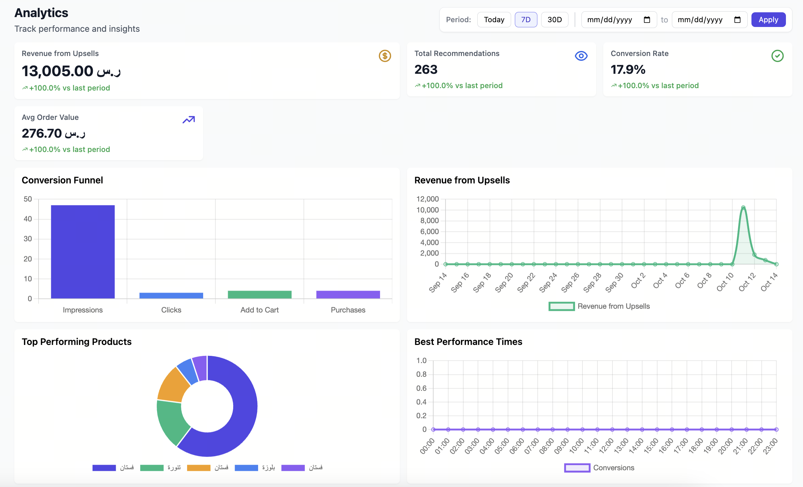The height and width of the screenshot is (487, 803).
Task: Open the end date calendar picker icon
Action: tap(737, 20)
